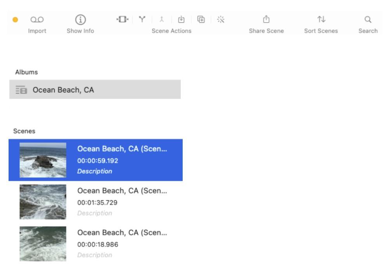Select the split scene Y-shaped icon
Viewport: 384px width, 267px height.
[x=142, y=19]
